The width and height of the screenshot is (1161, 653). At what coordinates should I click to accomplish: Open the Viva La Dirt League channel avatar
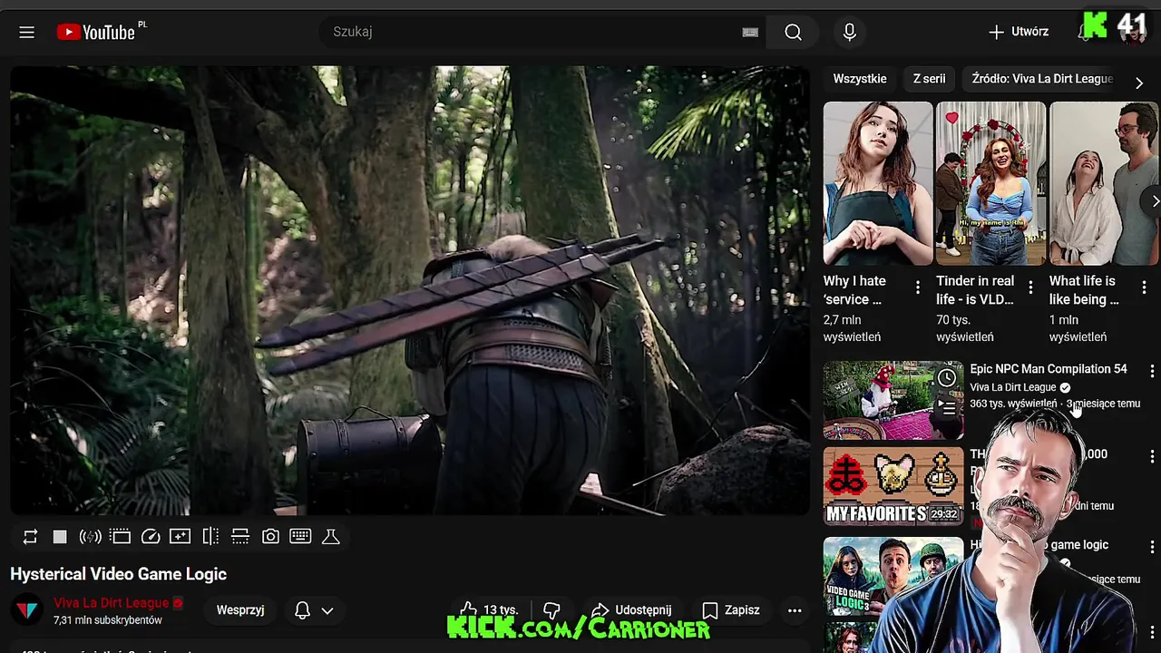27,610
